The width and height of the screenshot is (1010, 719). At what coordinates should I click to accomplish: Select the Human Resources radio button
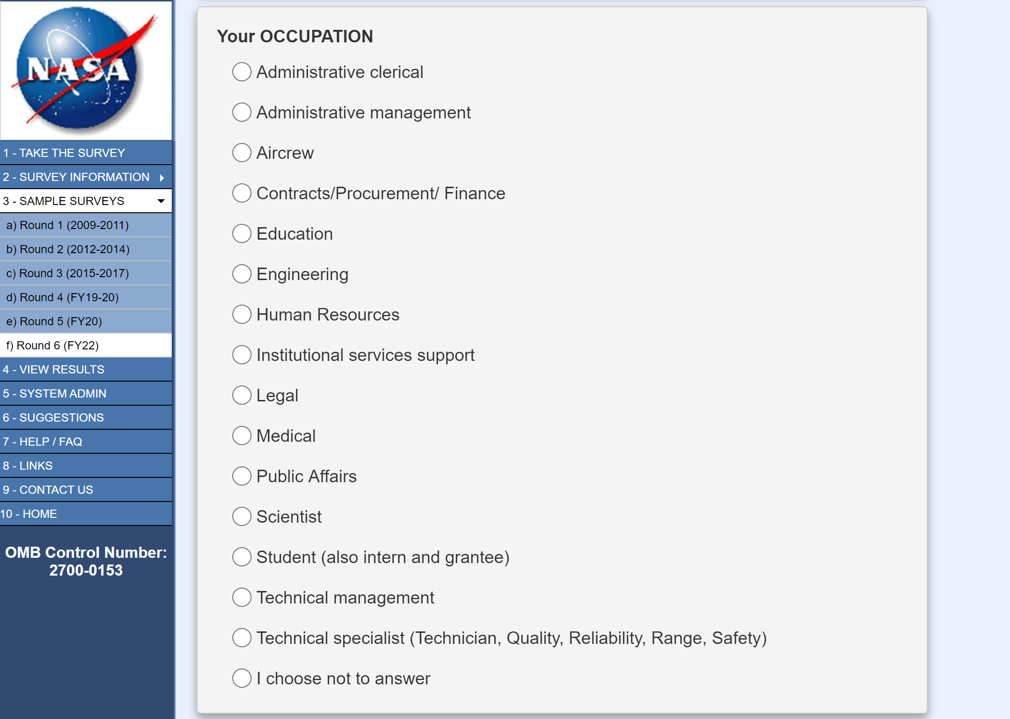point(242,315)
